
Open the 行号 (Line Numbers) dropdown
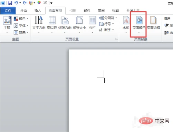pyautogui.click(x=106, y=24)
